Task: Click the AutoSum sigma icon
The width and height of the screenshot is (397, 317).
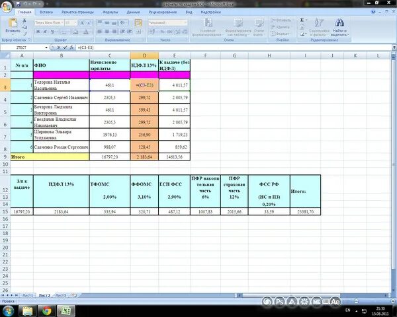Action: coord(302,20)
